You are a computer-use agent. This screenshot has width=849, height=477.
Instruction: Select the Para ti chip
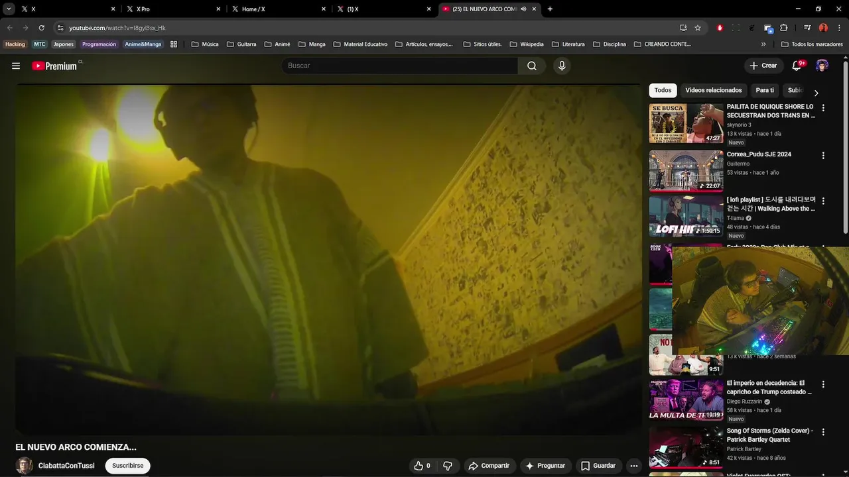(x=765, y=90)
